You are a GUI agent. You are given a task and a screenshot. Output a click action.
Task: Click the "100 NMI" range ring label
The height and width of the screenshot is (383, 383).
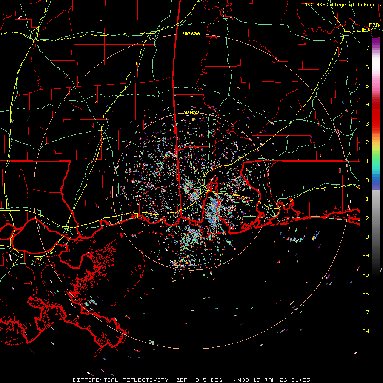click(x=191, y=34)
